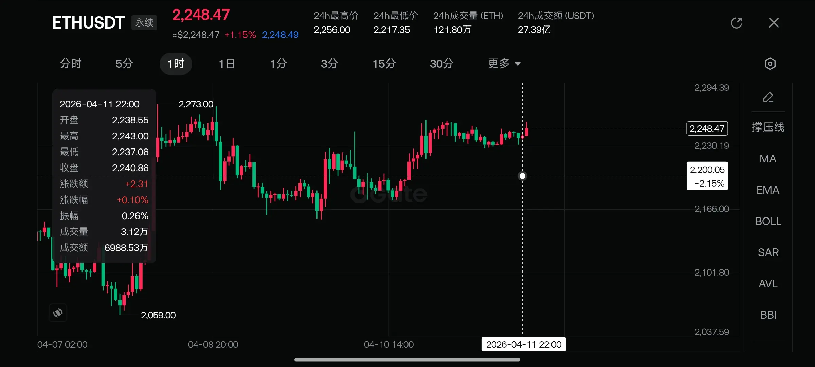Select the drawing pencil tool

[x=768, y=98]
